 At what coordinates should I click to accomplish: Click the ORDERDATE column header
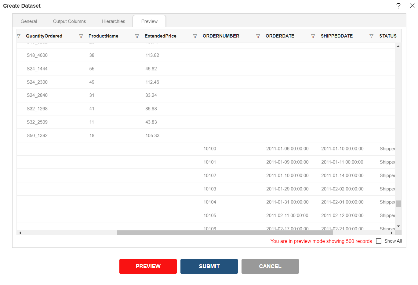pos(280,36)
